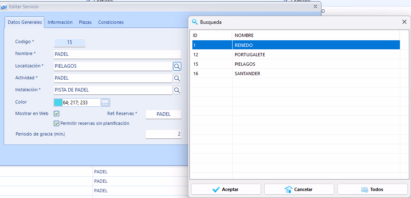Close the Editar Servicio window
The image size is (411, 198).
pyautogui.click(x=315, y=7)
